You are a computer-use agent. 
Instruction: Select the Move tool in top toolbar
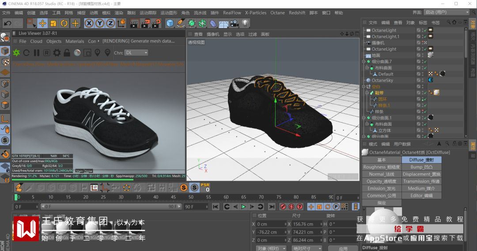coord(42,23)
